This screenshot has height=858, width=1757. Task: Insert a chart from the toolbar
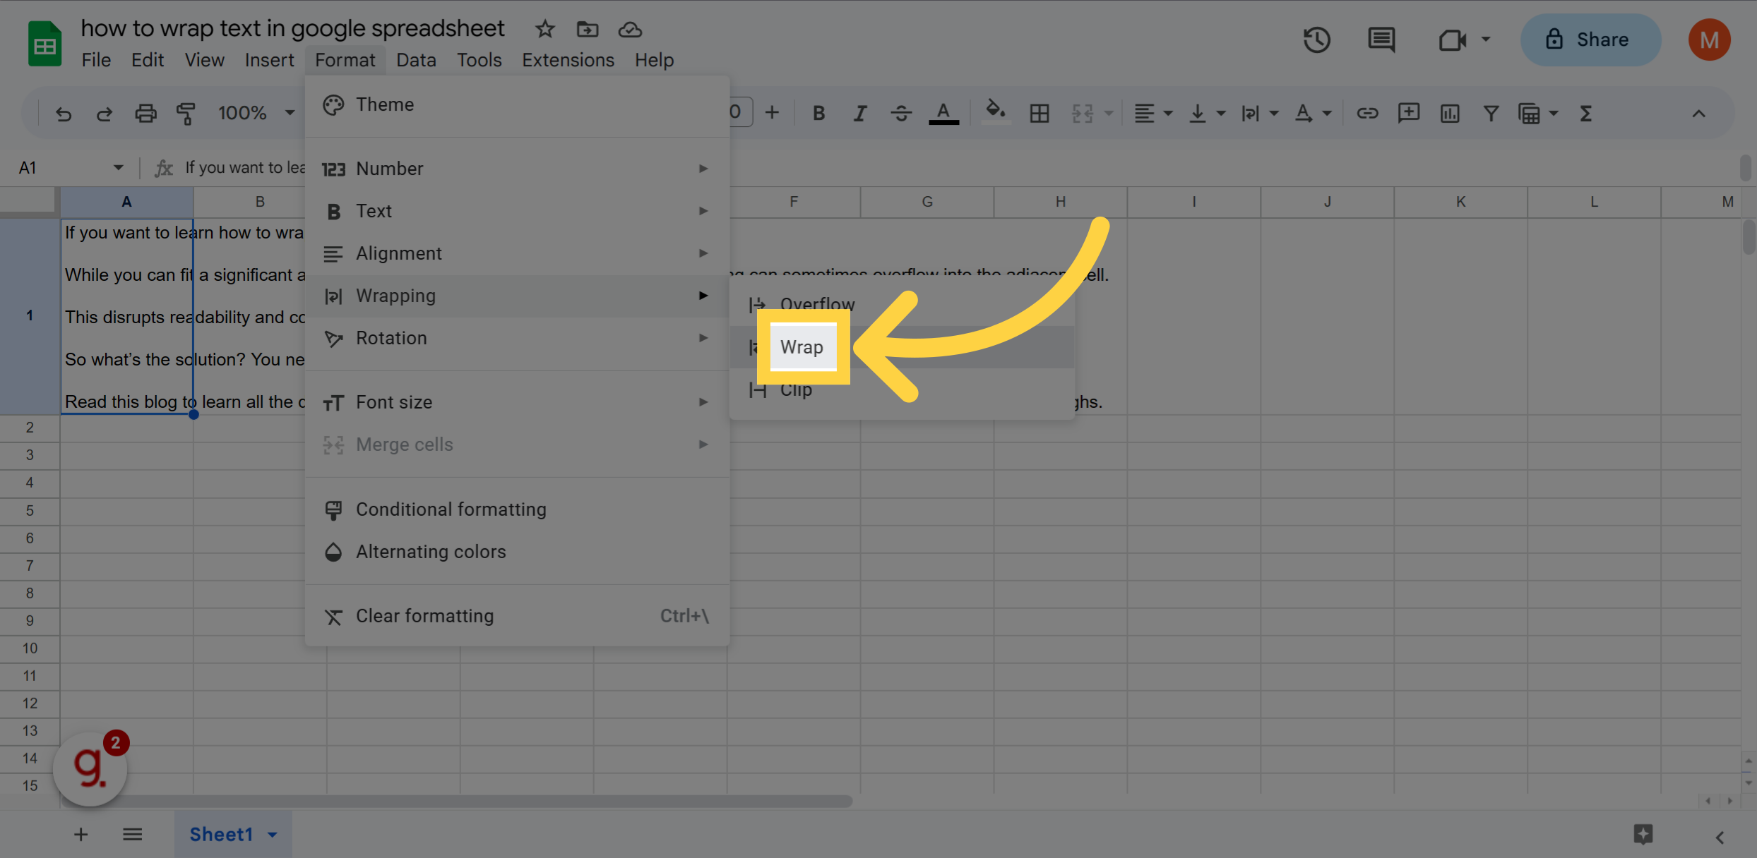point(1449,113)
